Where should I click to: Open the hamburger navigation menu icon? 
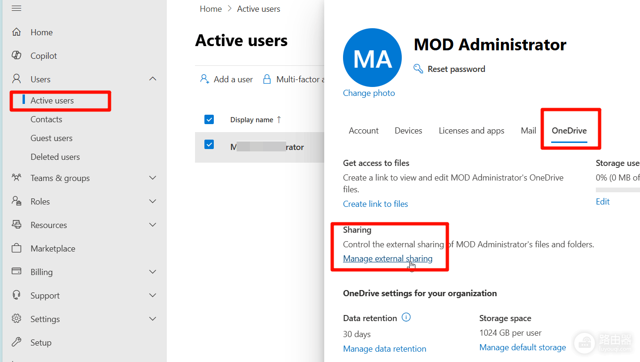click(x=16, y=8)
